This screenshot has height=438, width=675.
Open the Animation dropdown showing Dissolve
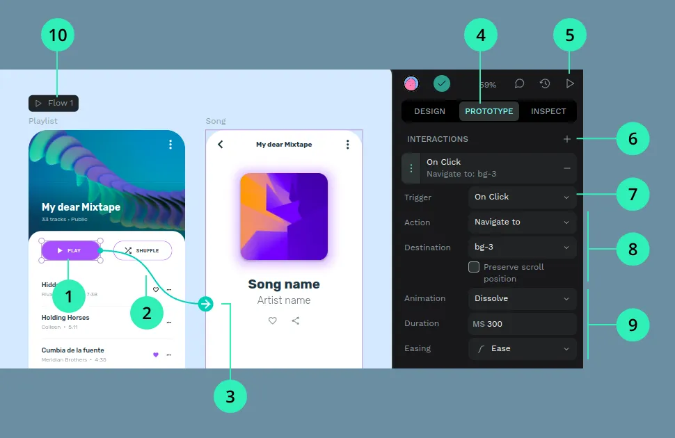tap(522, 298)
